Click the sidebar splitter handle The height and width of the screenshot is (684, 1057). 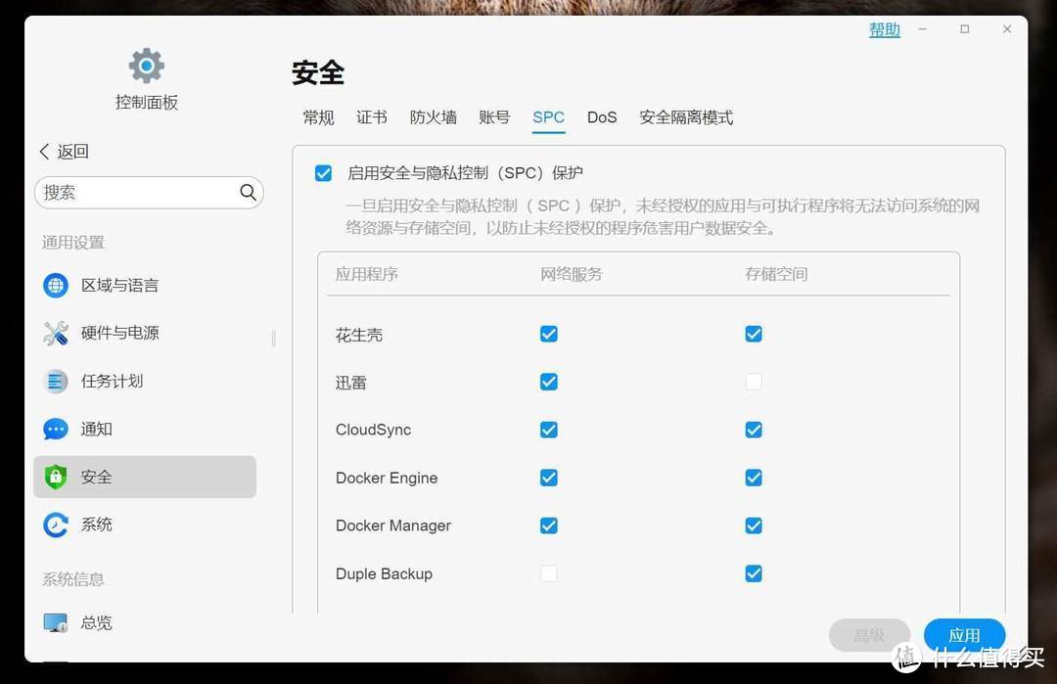(x=274, y=339)
